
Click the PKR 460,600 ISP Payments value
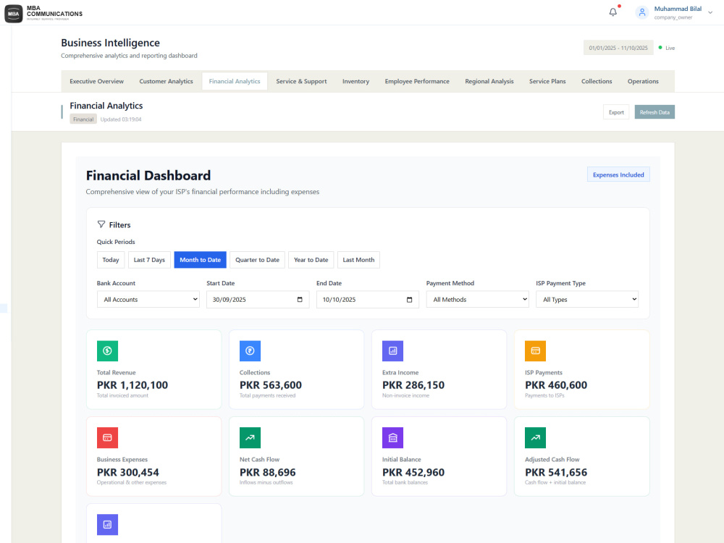pyautogui.click(x=556, y=385)
